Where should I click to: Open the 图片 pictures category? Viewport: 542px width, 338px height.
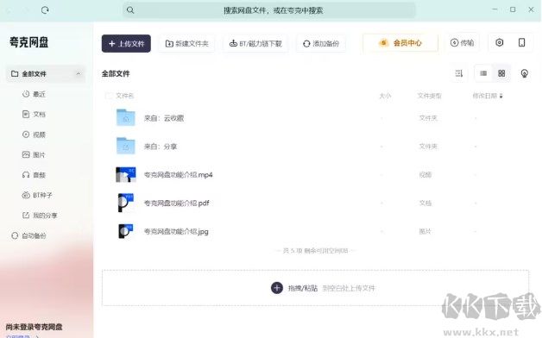pos(39,154)
